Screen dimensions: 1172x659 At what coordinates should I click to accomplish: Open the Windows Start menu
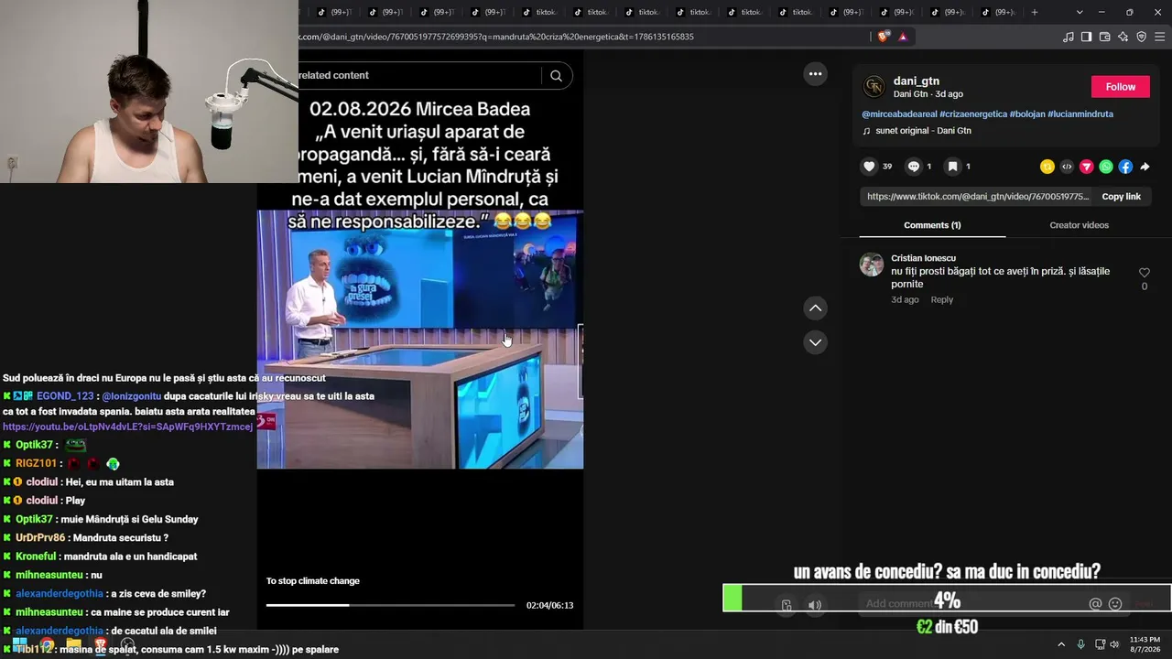[19, 646]
